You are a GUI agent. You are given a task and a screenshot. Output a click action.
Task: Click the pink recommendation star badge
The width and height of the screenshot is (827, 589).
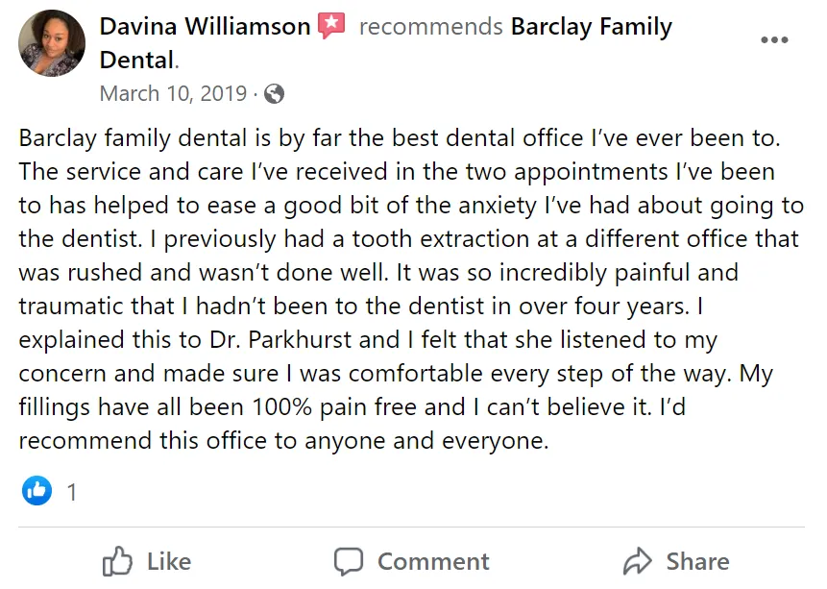(x=331, y=26)
